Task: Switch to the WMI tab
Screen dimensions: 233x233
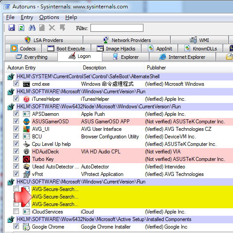Action: pyautogui.click(x=199, y=40)
